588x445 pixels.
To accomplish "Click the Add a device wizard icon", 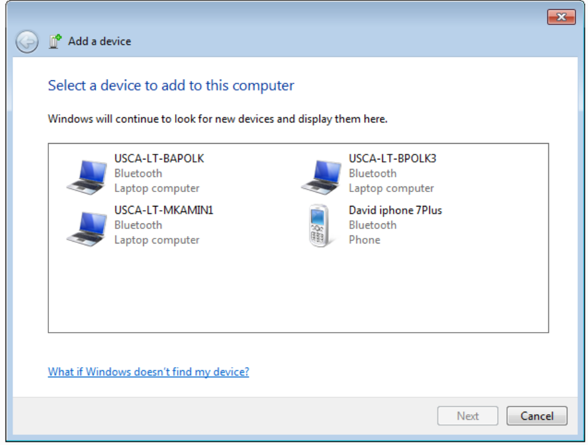I will (x=56, y=41).
